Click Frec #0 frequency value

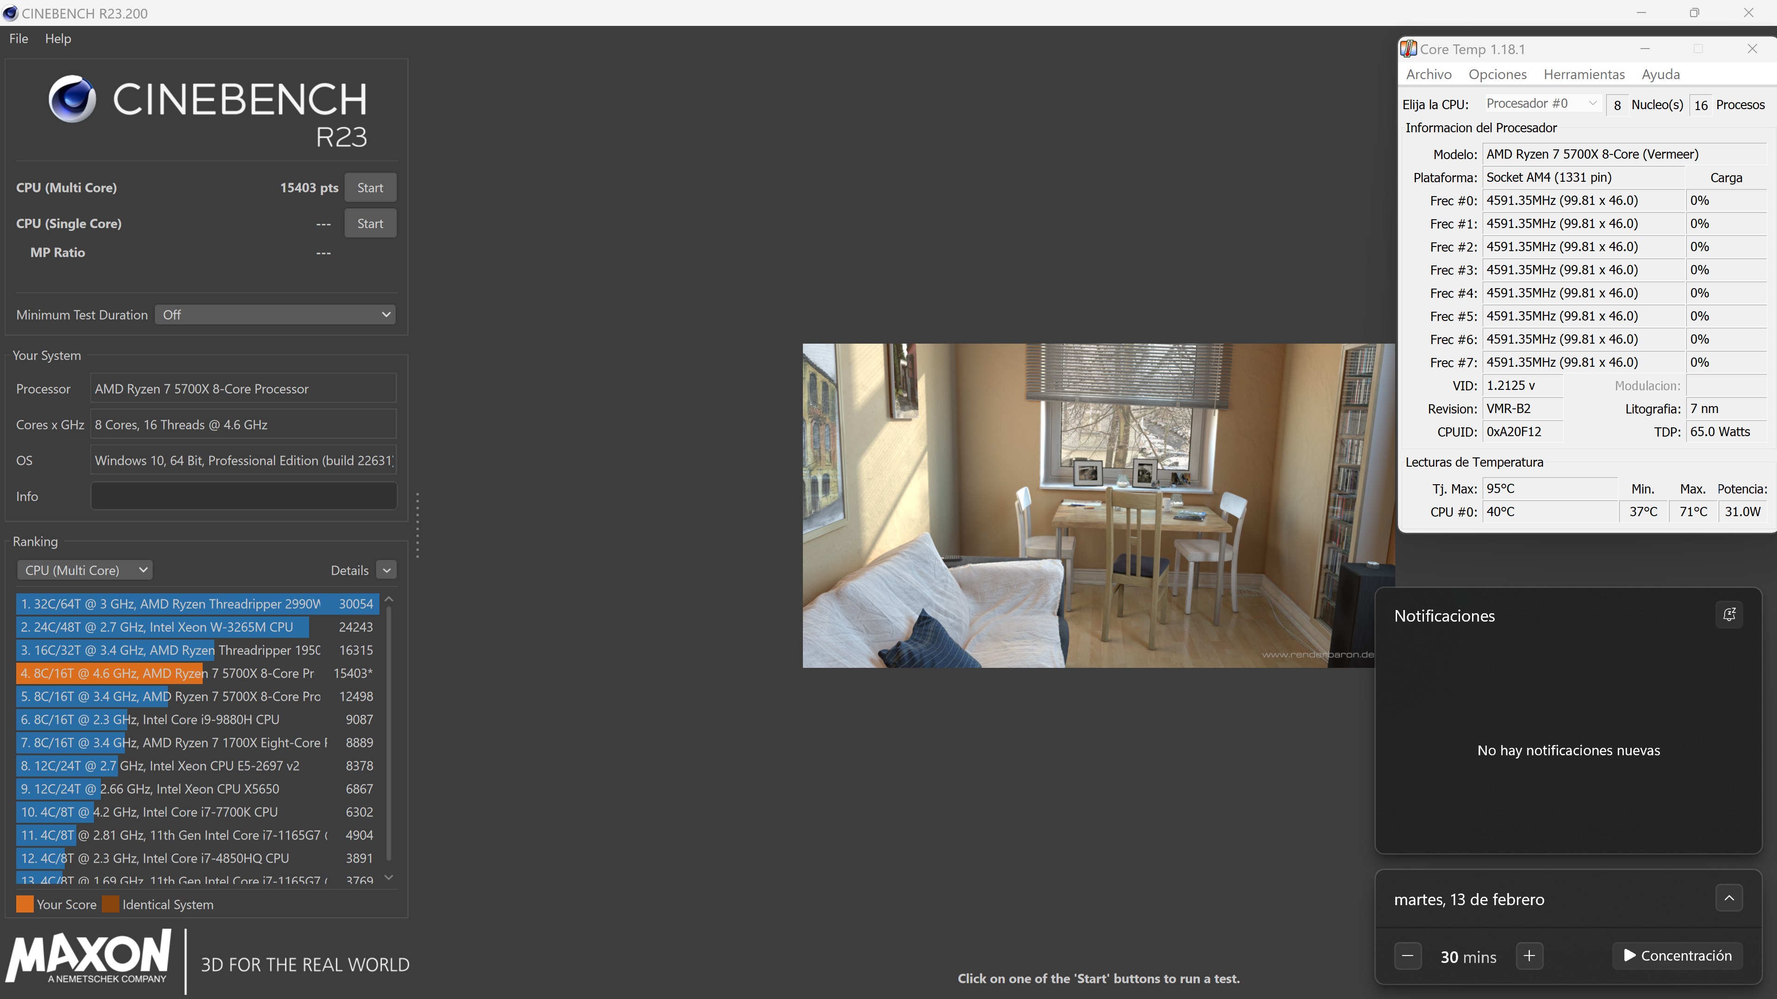point(1583,201)
